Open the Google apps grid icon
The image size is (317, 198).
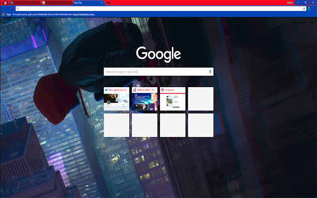(312, 22)
